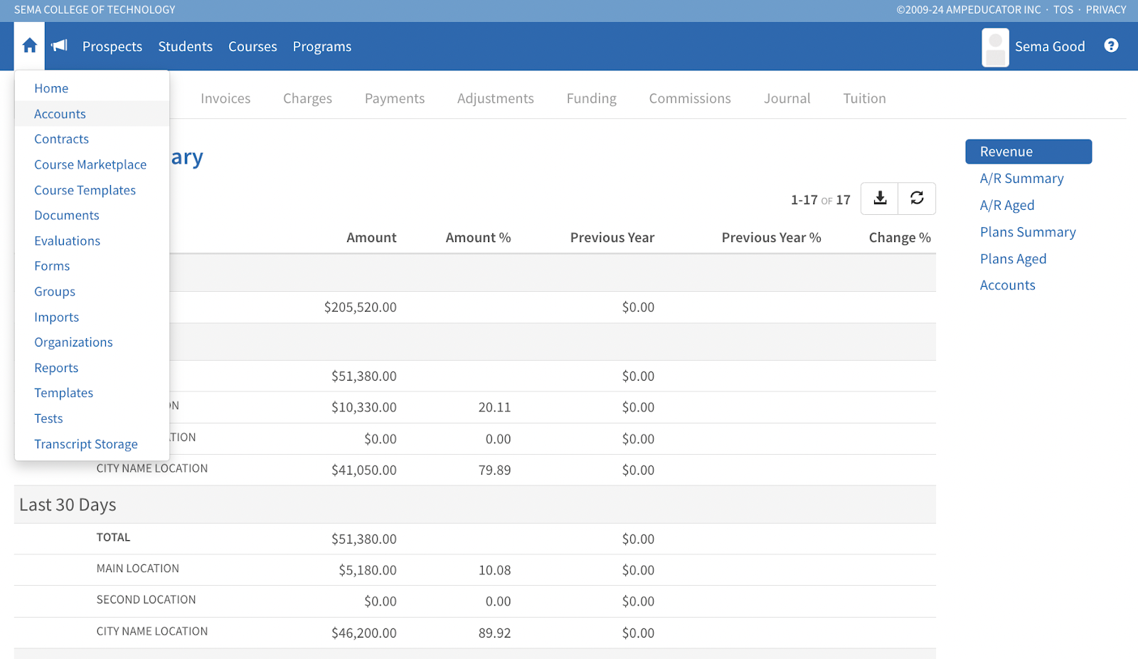Open Groups from the dropdown menu
The width and height of the screenshot is (1138, 659).
pyautogui.click(x=92, y=291)
